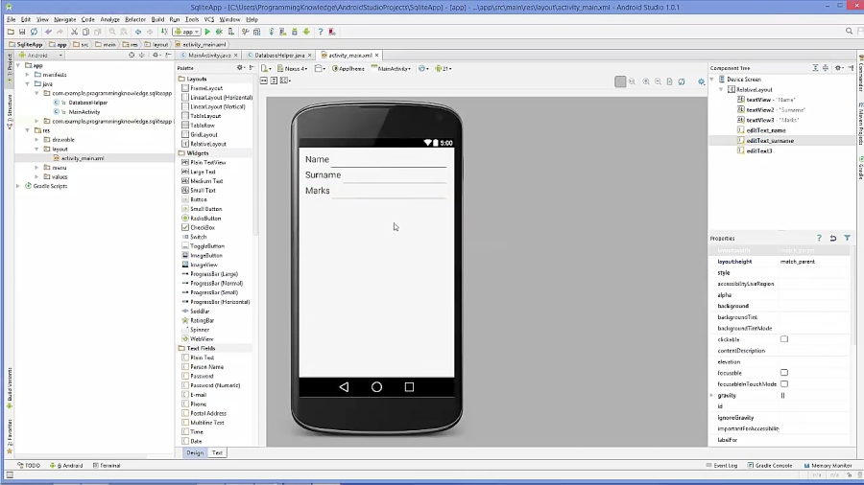Switch to the Text editor tab

(x=217, y=452)
